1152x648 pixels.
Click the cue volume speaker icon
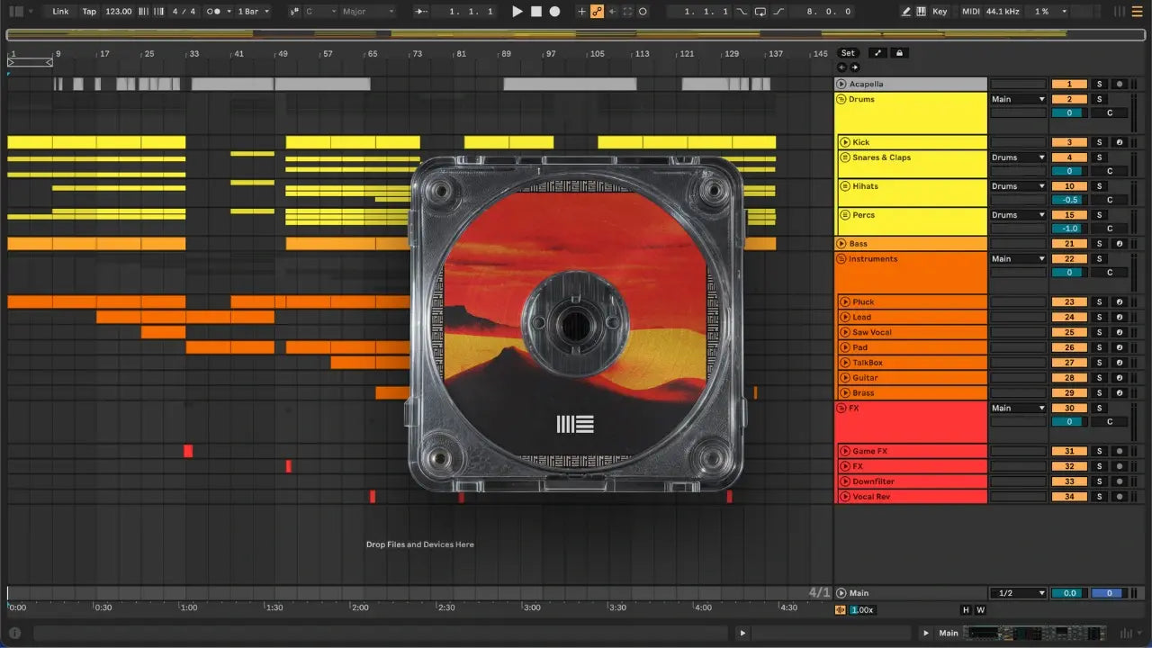(x=841, y=610)
